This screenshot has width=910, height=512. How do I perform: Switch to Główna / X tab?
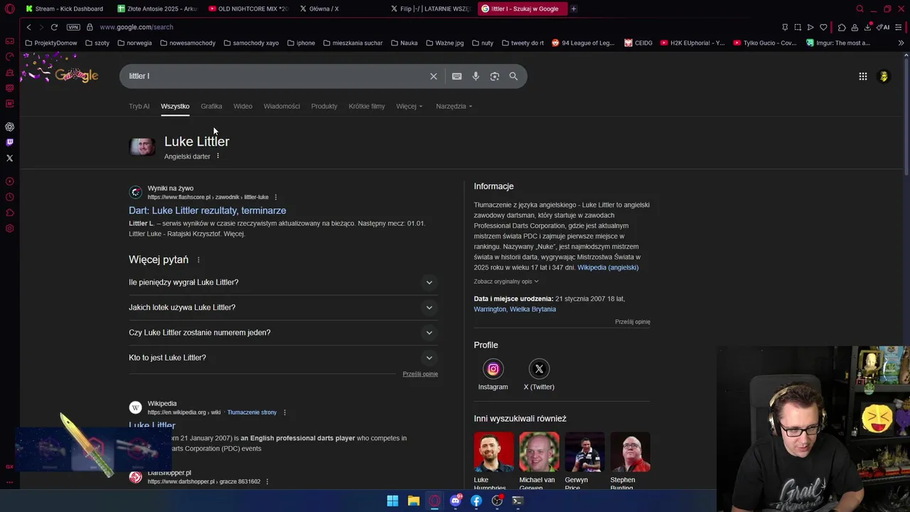(x=340, y=9)
